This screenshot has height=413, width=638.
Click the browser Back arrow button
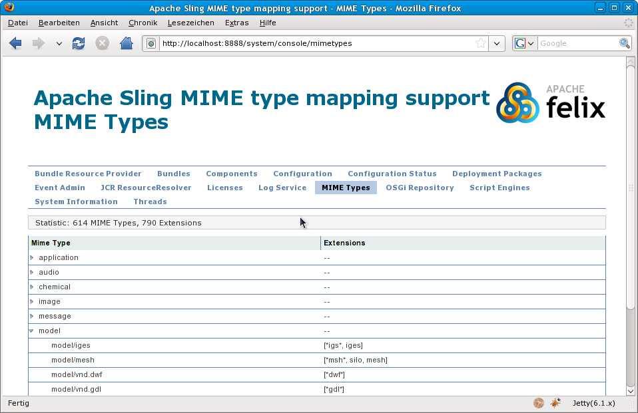pos(15,43)
